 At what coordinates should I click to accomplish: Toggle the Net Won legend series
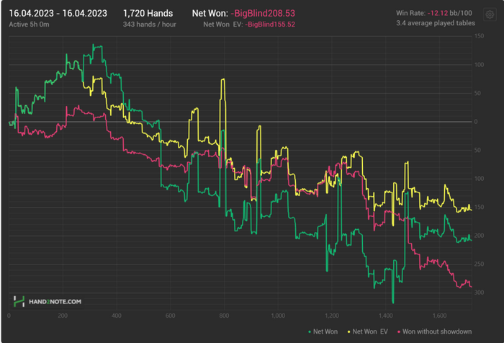(x=323, y=331)
